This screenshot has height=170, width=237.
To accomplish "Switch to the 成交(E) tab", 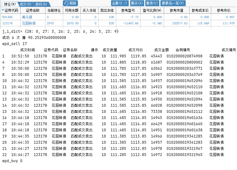I will pyautogui.click(x=26, y=4).
